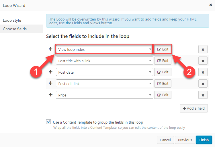Remove the Post edit link field
Image resolution: width=215 pixels, height=147 pixels.
pyautogui.click(x=203, y=84)
